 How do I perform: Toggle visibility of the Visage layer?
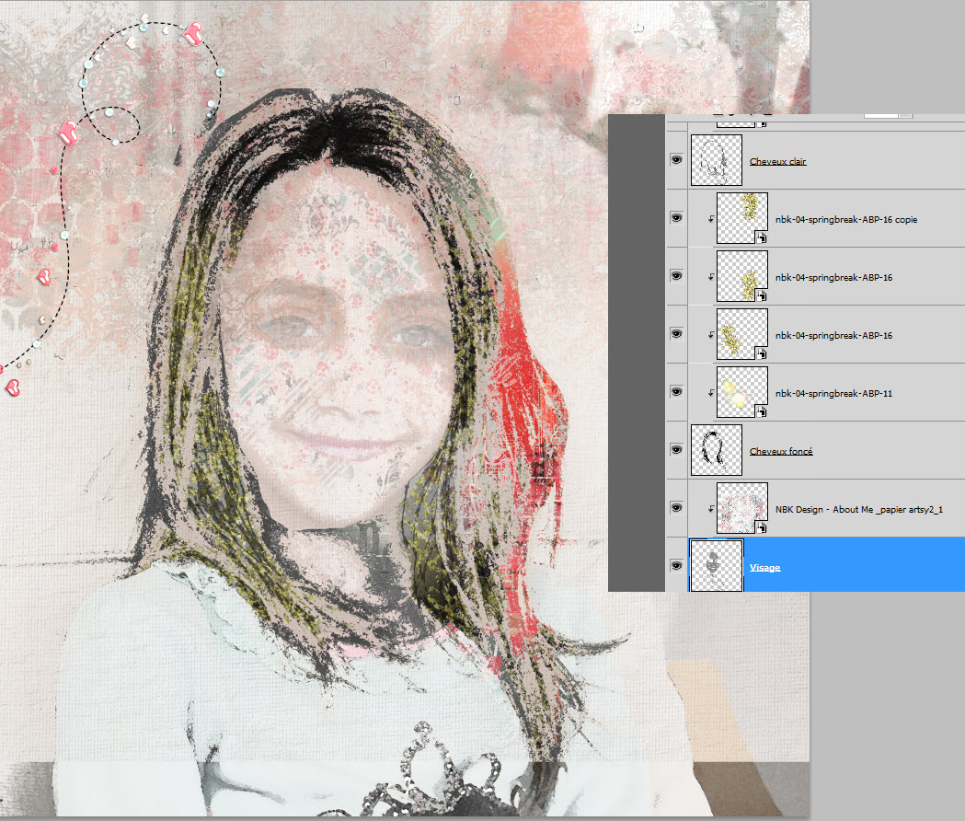point(676,566)
